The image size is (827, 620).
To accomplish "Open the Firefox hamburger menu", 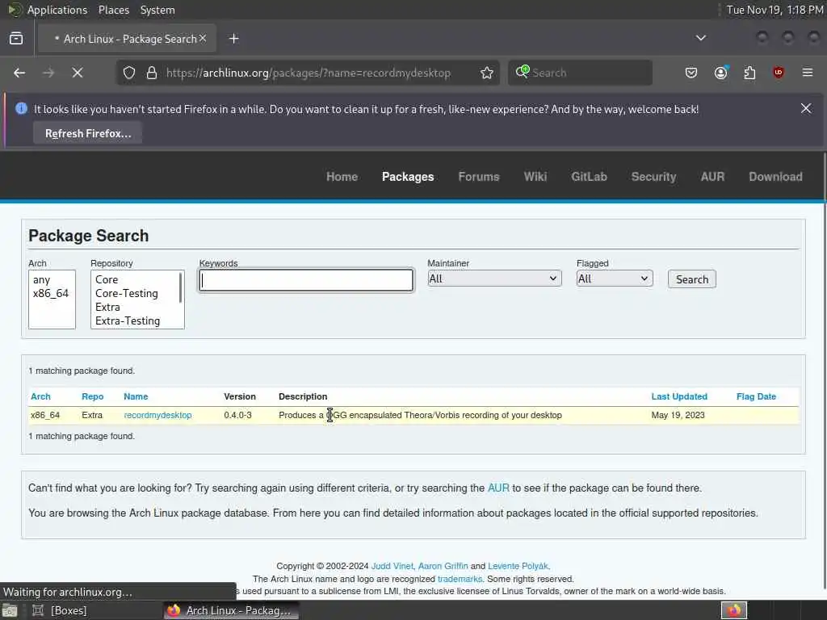I will (808, 73).
